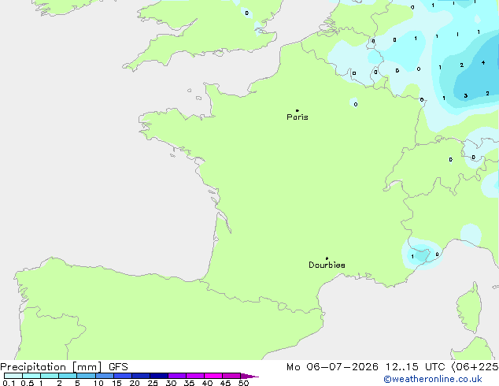Image resolution: width=499 pixels, height=386 pixels.
Task: Click the 'Mo 06-07-2026 12..15 UTC' date text
Action: point(366,367)
